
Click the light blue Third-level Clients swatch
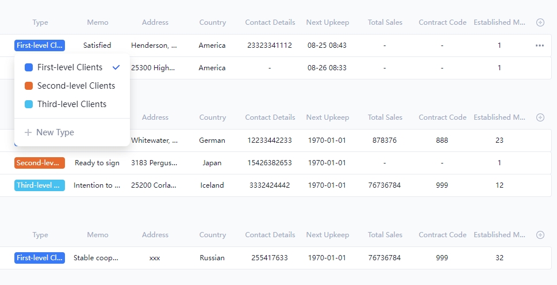[x=29, y=104]
